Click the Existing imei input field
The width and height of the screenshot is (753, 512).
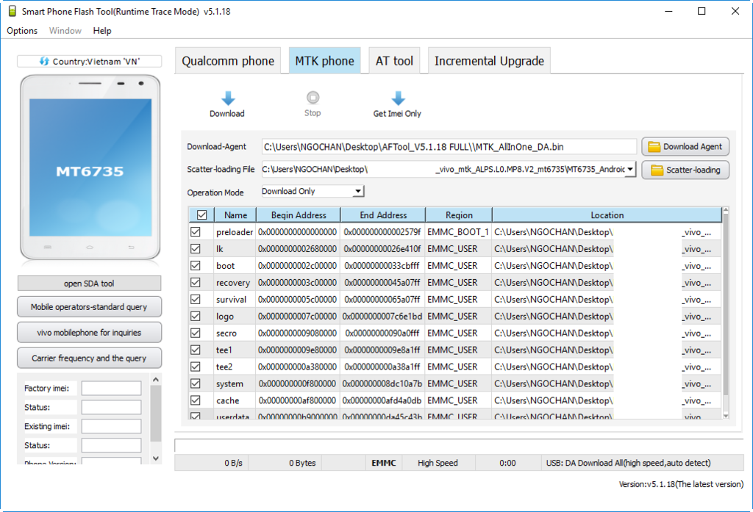coord(112,426)
